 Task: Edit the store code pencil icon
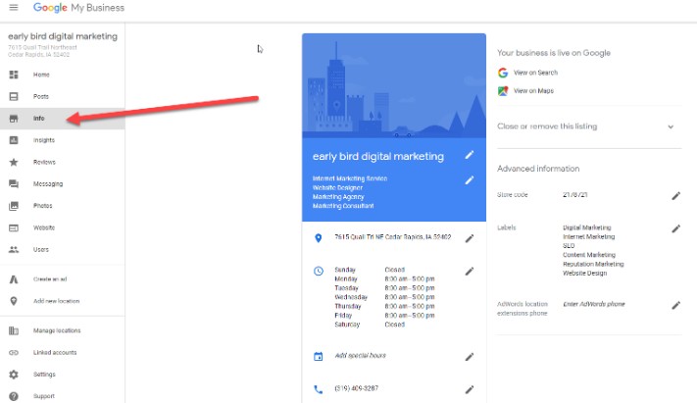point(675,195)
